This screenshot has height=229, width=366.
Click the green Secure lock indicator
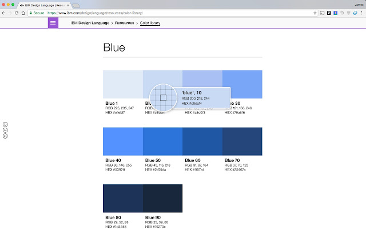(37, 13)
